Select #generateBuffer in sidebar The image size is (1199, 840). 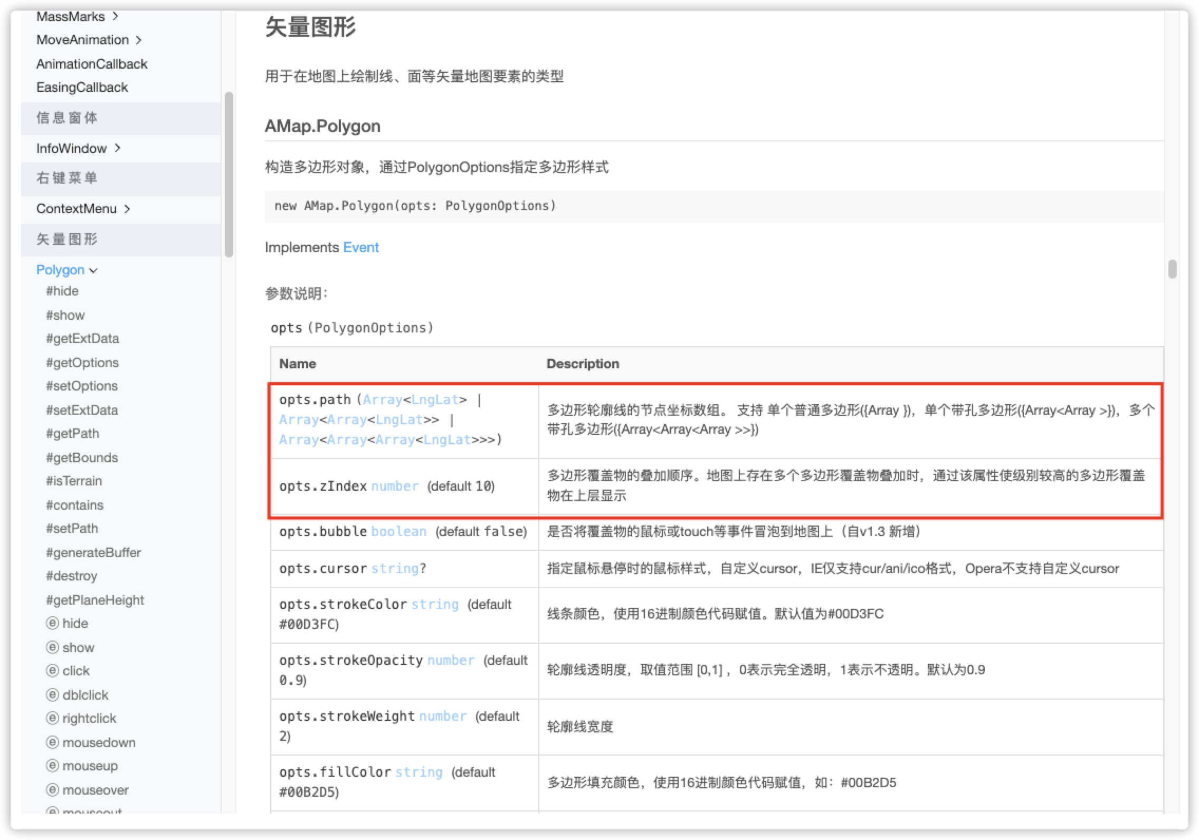click(x=93, y=552)
